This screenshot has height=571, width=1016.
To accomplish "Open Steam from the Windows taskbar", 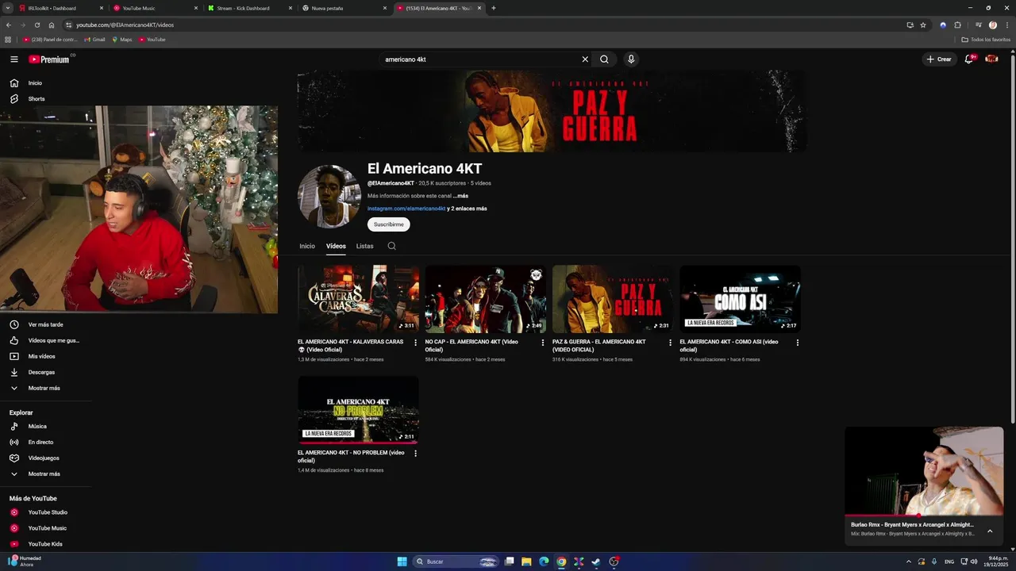I will pyautogui.click(x=596, y=561).
